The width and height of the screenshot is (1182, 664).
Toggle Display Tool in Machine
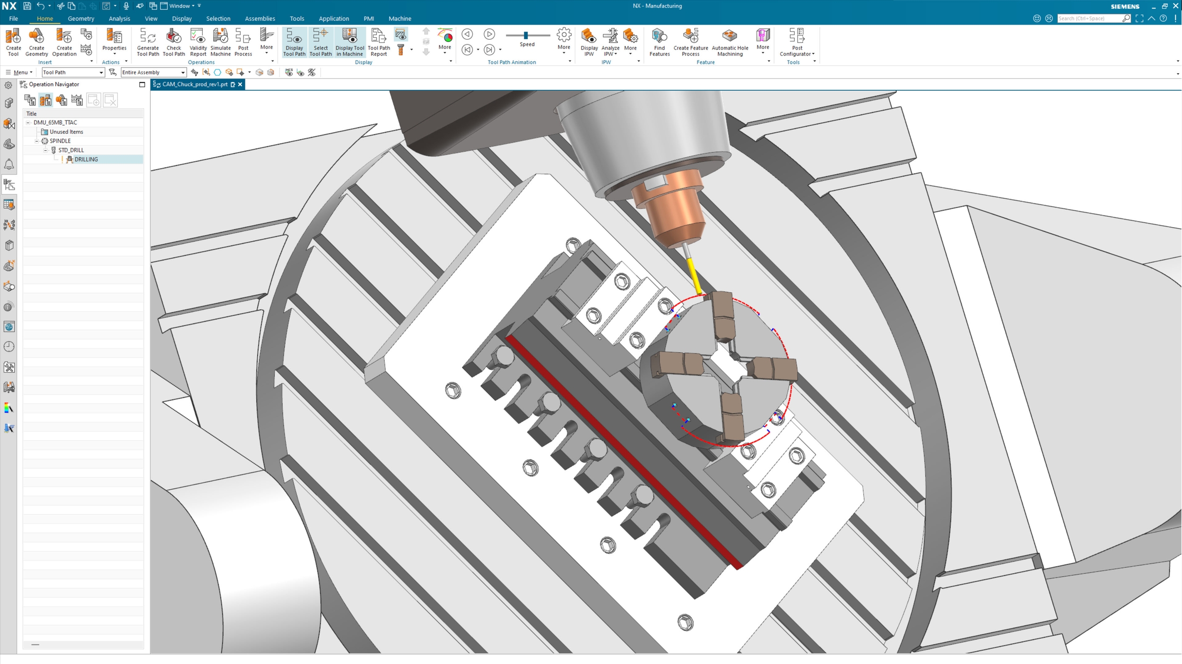pyautogui.click(x=350, y=42)
